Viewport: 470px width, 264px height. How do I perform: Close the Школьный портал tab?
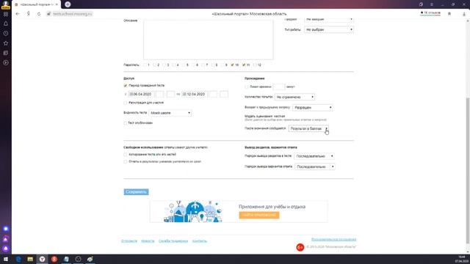coord(57,4)
